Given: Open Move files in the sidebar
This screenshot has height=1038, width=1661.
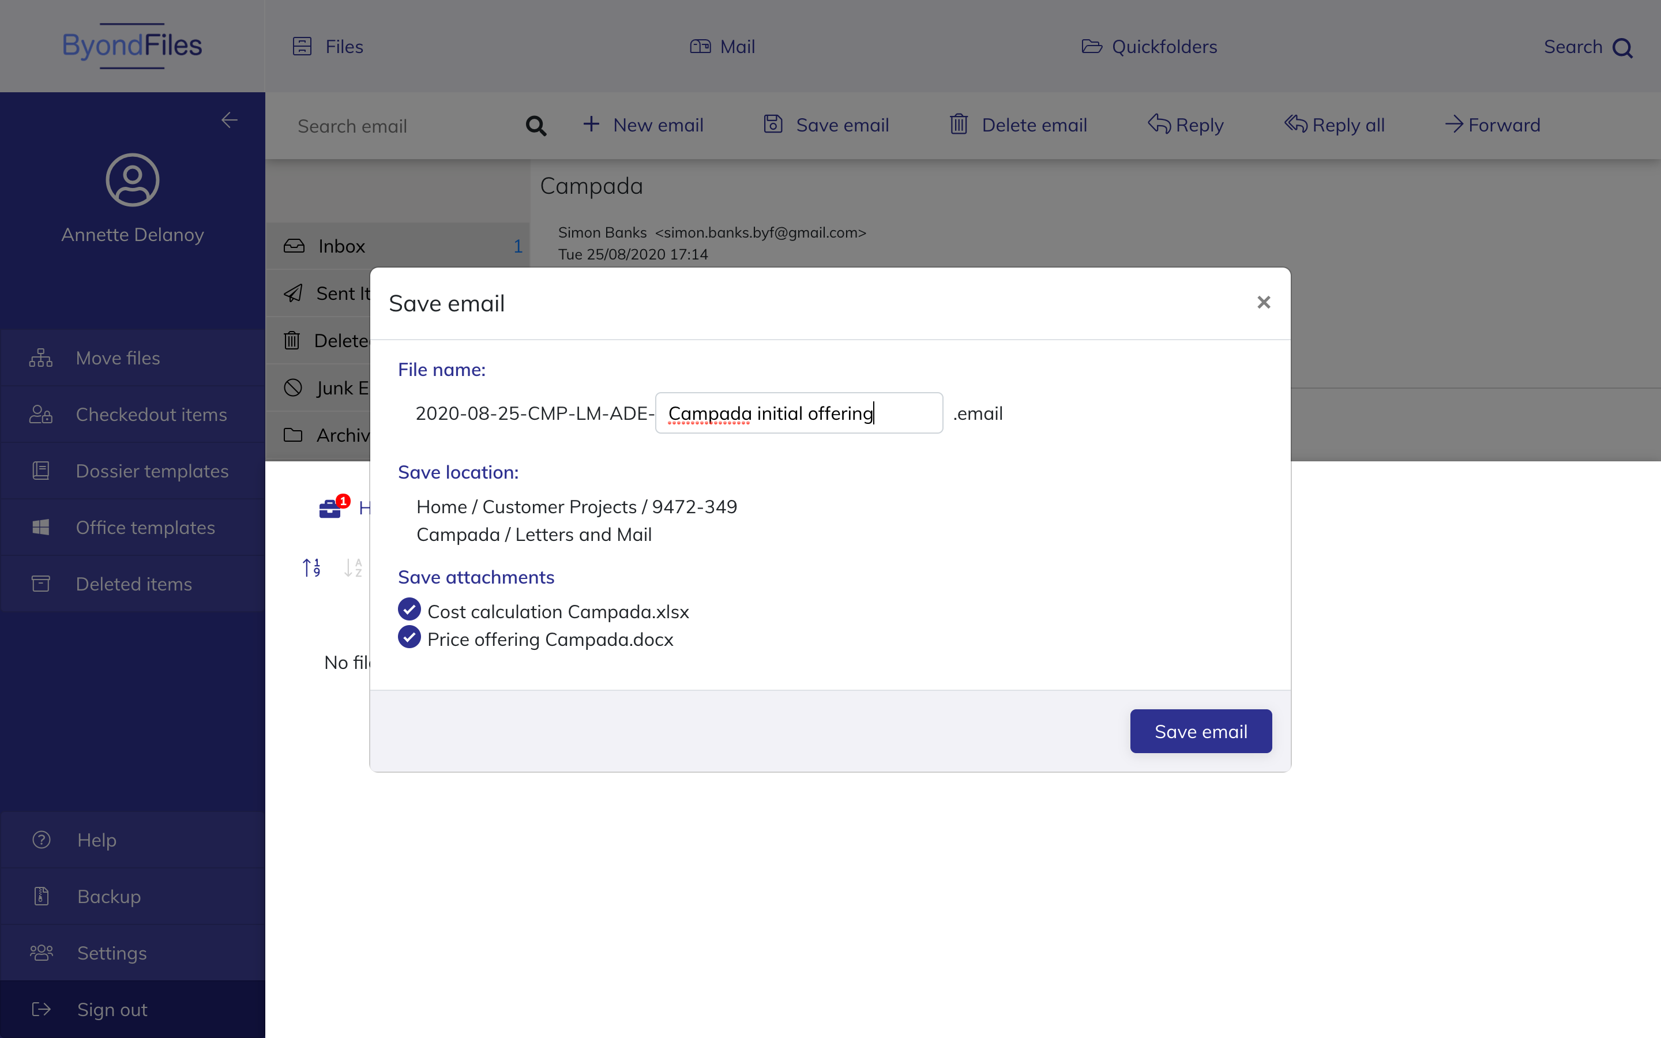Looking at the screenshot, I should [118, 358].
